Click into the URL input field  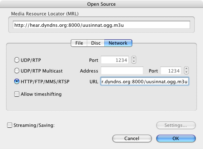(145, 81)
